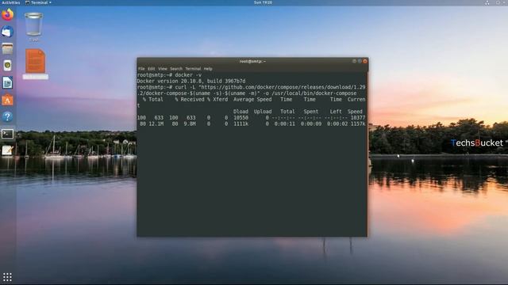Click Activities in the top bar

click(x=11, y=2)
